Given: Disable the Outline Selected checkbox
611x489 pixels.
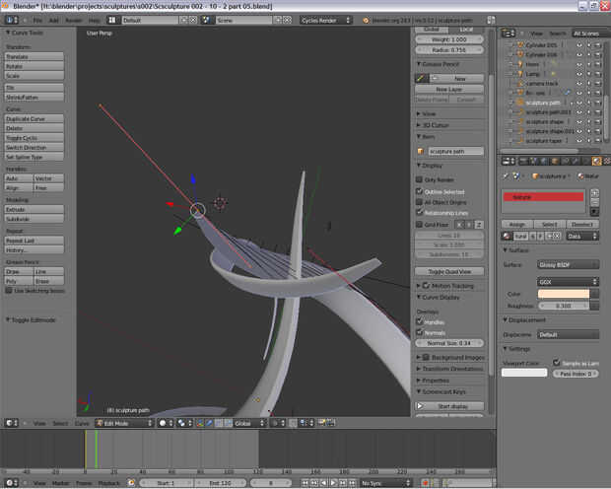Looking at the screenshot, I should pyautogui.click(x=420, y=191).
